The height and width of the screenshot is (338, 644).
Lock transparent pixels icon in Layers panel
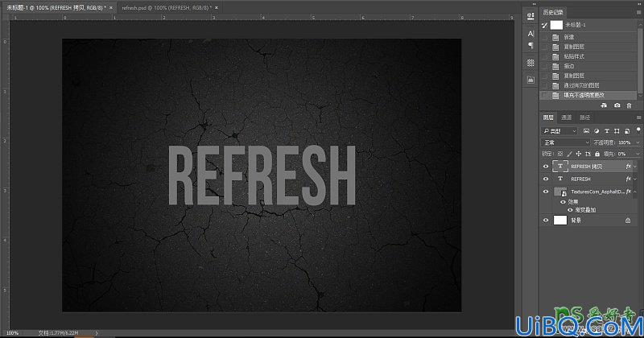(x=559, y=154)
